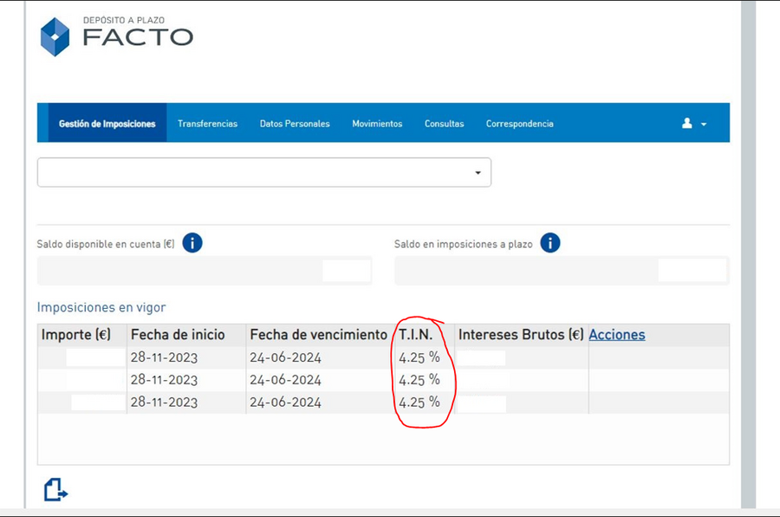
Task: Open the Gestión de Imposiciones tab
Action: (107, 123)
